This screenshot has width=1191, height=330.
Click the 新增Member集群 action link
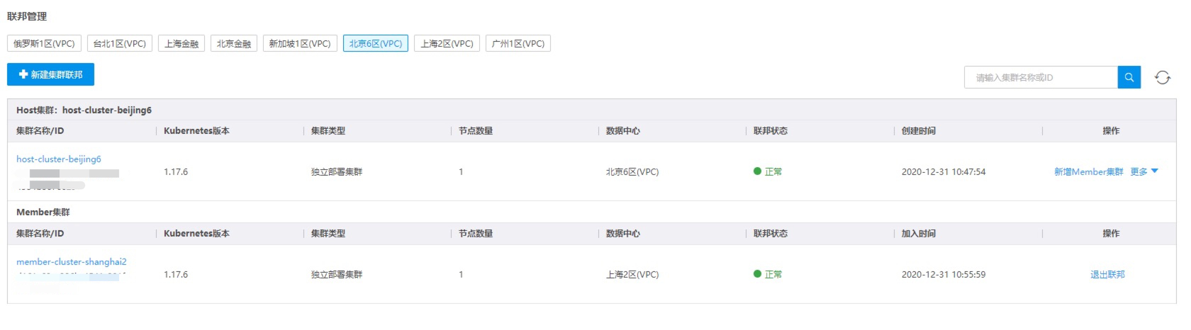pos(1089,171)
